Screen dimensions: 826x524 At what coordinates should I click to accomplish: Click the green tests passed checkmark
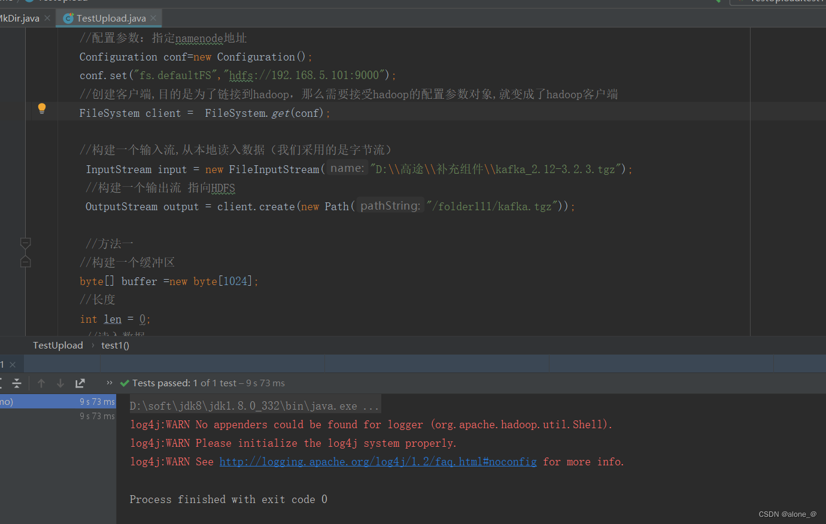124,383
